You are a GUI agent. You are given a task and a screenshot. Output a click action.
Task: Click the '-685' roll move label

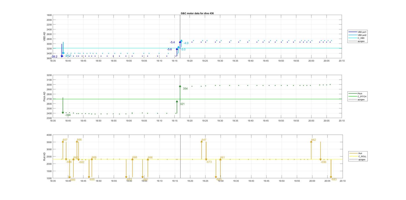point(219,180)
